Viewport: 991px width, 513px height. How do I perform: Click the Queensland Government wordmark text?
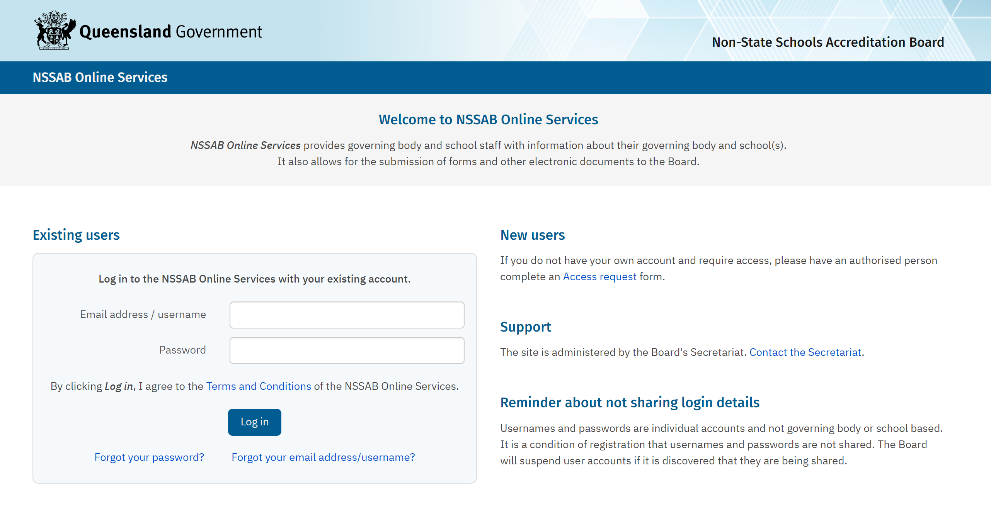tap(170, 32)
